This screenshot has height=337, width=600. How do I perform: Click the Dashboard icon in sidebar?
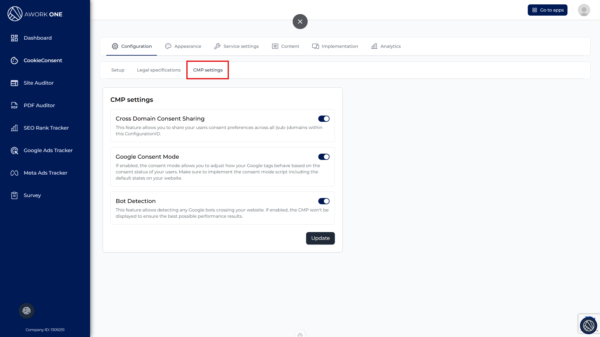[x=14, y=38]
